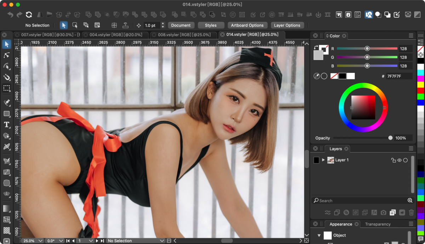Click the delete trash icon in Layers panel
This screenshot has height=244, width=425.
[x=411, y=212]
